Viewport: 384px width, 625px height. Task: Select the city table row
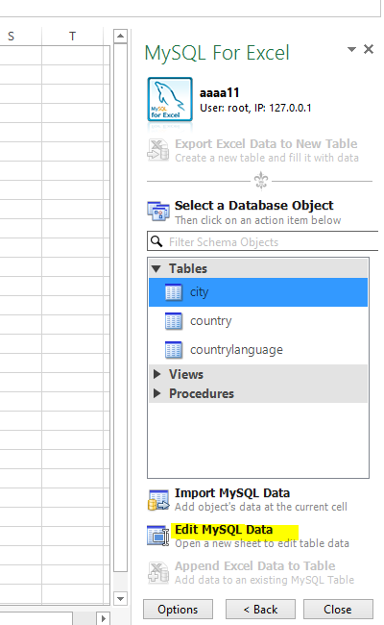coord(258,292)
